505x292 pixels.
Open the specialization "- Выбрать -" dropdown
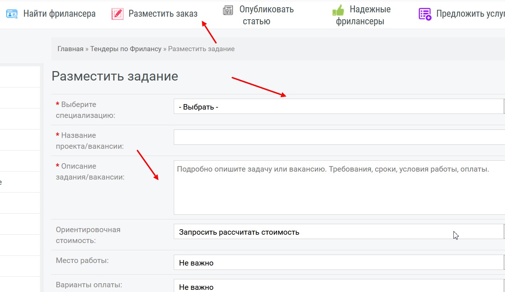pos(339,106)
